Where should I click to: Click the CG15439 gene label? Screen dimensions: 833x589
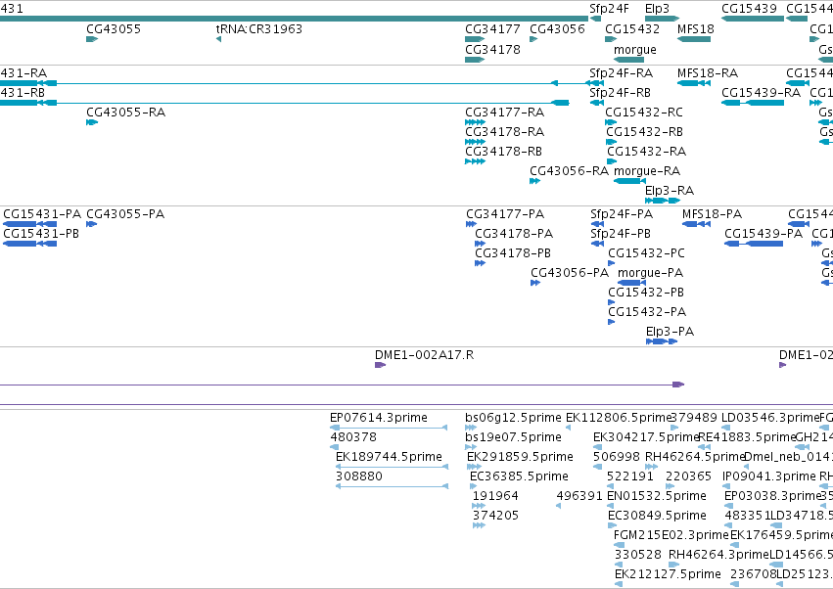749,9
